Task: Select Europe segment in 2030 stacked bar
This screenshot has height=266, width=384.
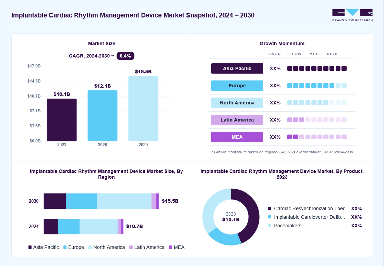Action: tap(82, 201)
